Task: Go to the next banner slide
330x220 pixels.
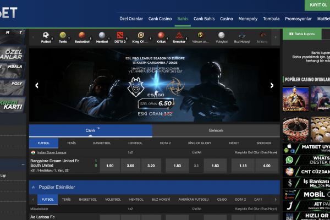Action: pos(272,85)
